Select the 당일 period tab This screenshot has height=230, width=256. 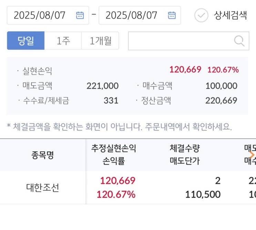[x=26, y=41]
